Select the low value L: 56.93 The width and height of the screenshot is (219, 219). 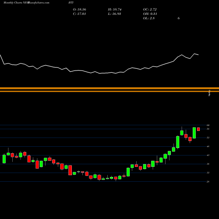(114, 14)
